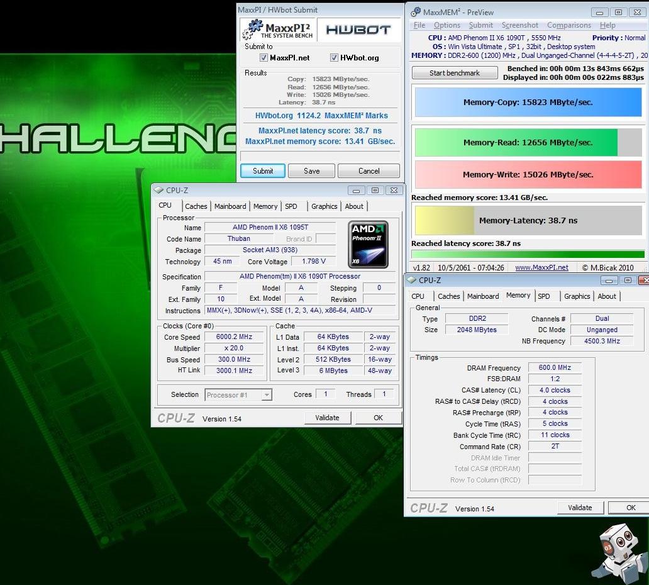Open the Options menu in MaxxMEM²
The height and width of the screenshot is (585, 649).
tap(447, 25)
